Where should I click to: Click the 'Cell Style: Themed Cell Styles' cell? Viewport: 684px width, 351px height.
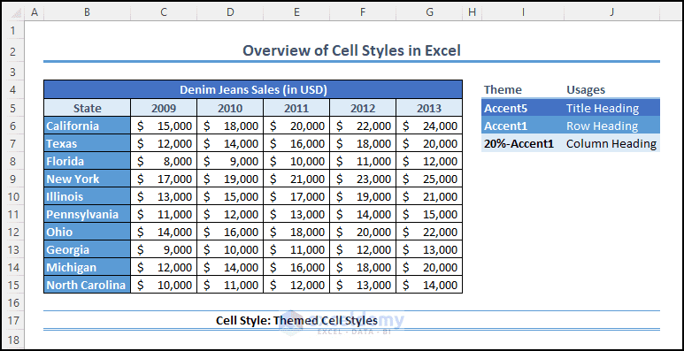click(x=296, y=320)
